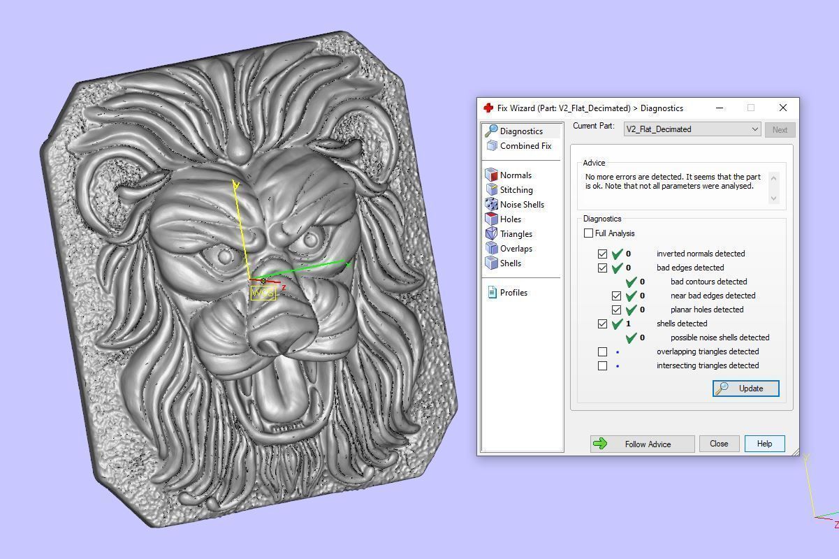This screenshot has width=839, height=559.
Task: Click the advice text scroll down arrow
Action: point(773,198)
